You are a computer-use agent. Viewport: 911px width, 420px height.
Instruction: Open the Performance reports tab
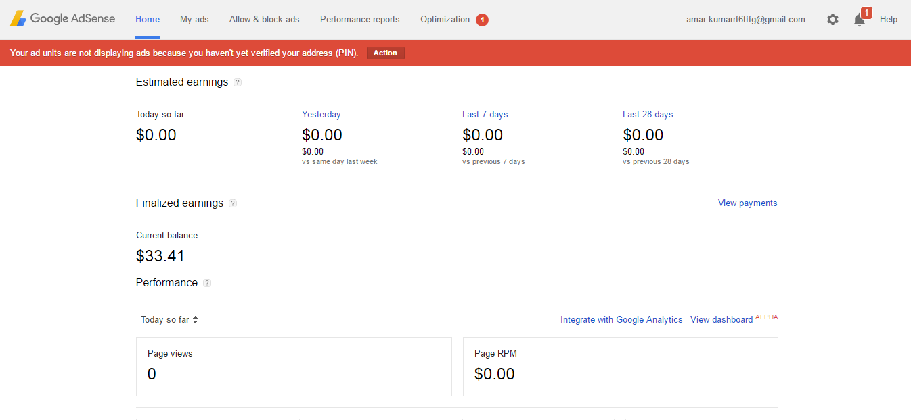click(x=360, y=19)
